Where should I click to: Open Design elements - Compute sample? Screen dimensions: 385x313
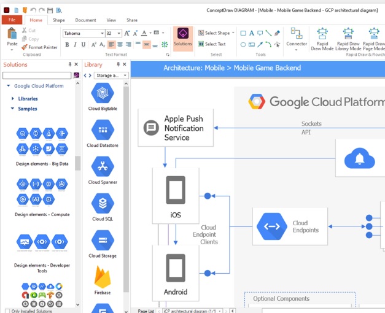coord(42,198)
